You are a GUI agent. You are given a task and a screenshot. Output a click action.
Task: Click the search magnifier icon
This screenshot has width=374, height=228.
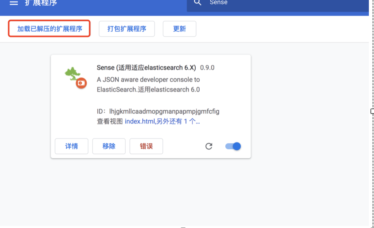pos(198,2)
